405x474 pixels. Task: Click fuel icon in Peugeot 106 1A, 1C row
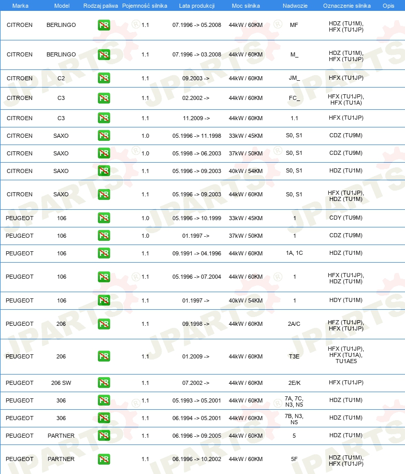(x=104, y=253)
